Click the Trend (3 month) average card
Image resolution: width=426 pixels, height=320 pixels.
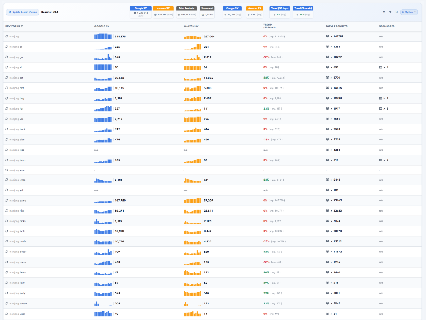tap(303, 12)
